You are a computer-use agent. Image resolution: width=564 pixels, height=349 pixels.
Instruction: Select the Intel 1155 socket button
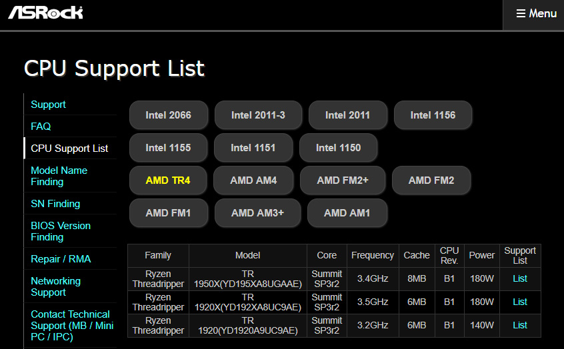(x=168, y=148)
